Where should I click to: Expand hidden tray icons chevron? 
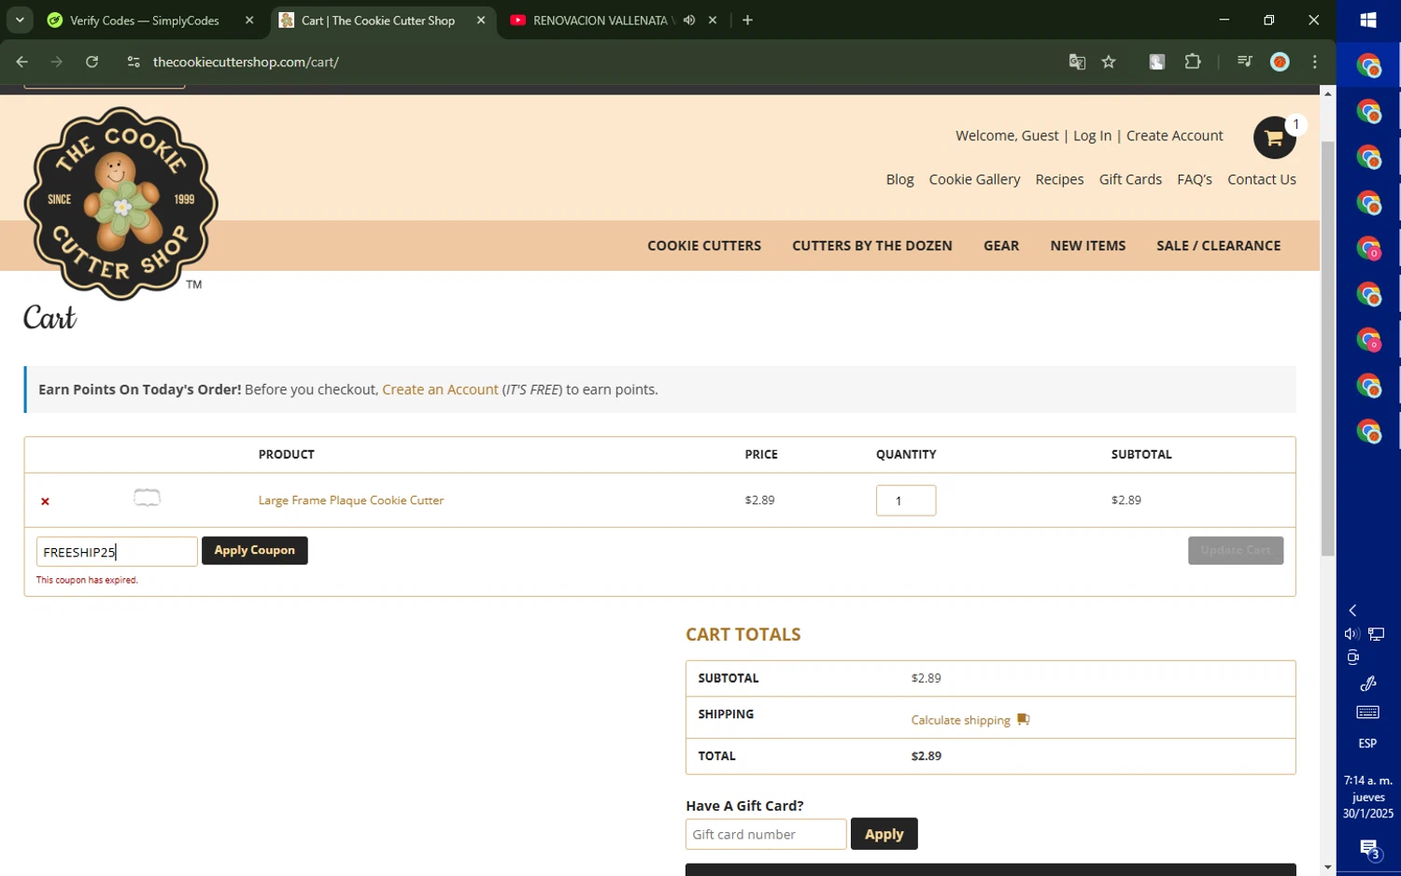point(1352,611)
